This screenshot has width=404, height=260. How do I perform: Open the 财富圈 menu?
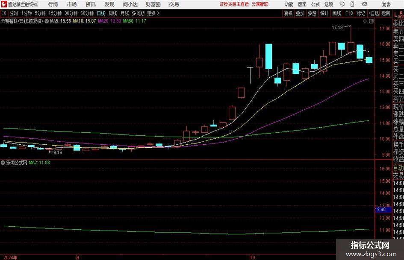coord(153,4)
